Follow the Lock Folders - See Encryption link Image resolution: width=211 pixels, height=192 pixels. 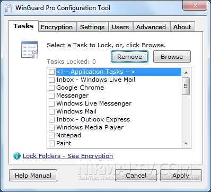coord(68,156)
